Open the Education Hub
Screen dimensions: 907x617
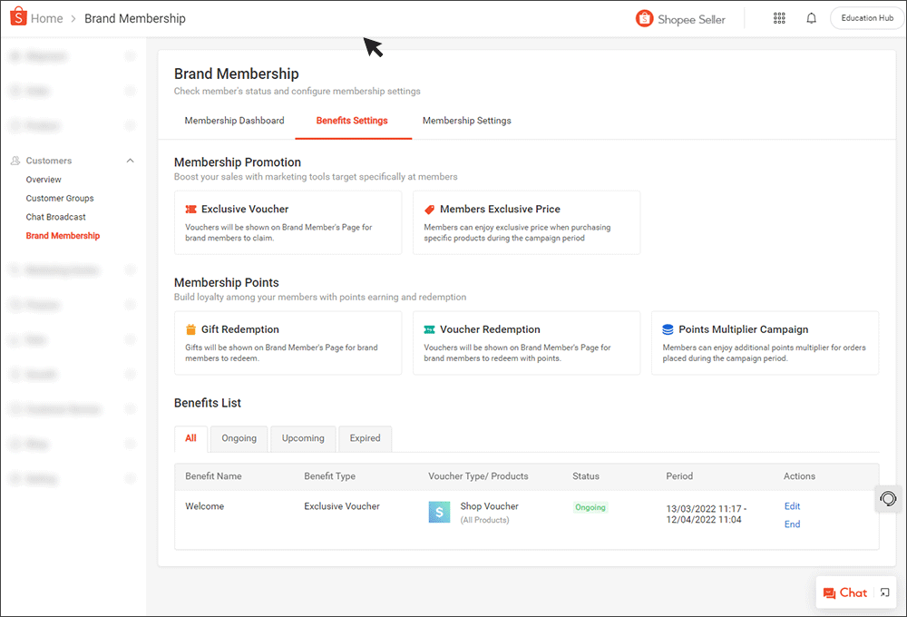(x=865, y=17)
